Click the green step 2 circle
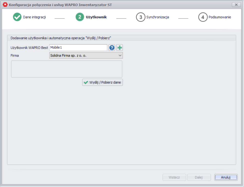This screenshot has height=187, width=244. [x=80, y=17]
